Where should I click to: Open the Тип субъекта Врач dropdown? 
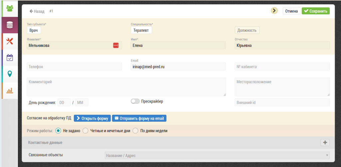pyautogui.click(x=34, y=30)
